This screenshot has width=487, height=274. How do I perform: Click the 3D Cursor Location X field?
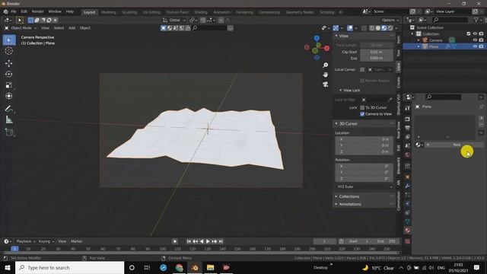(364, 139)
